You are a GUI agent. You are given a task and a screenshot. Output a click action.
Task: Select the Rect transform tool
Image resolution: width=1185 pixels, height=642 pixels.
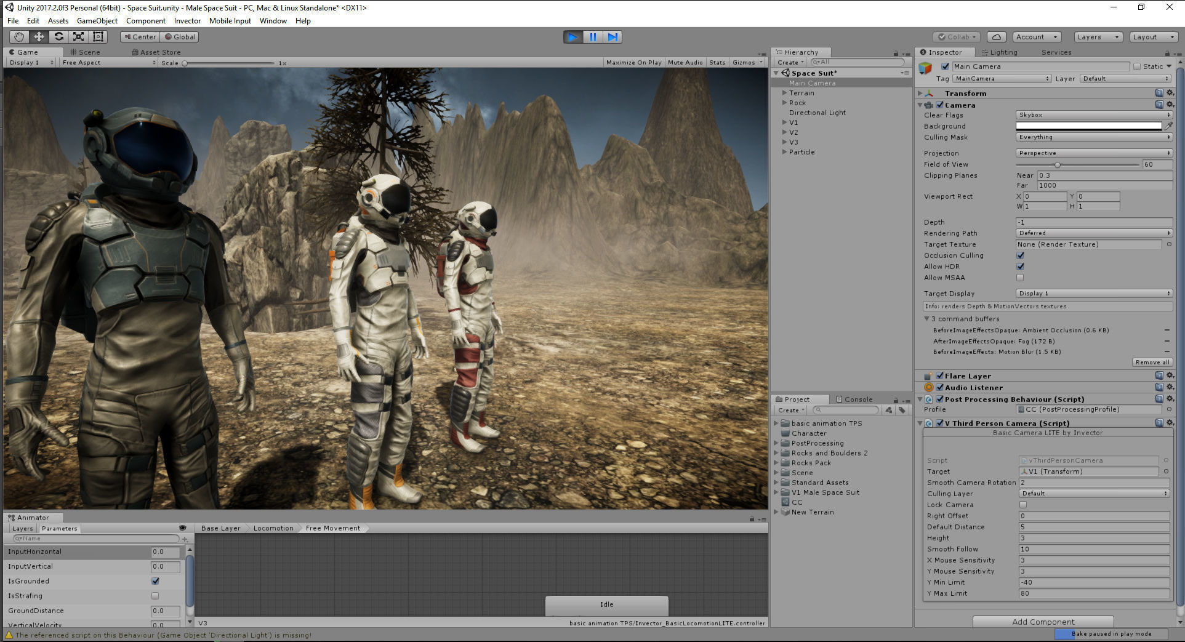98,37
